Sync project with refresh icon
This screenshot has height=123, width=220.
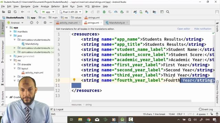[15, 12]
